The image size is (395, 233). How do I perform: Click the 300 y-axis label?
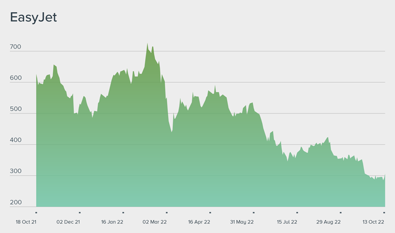[15, 172]
